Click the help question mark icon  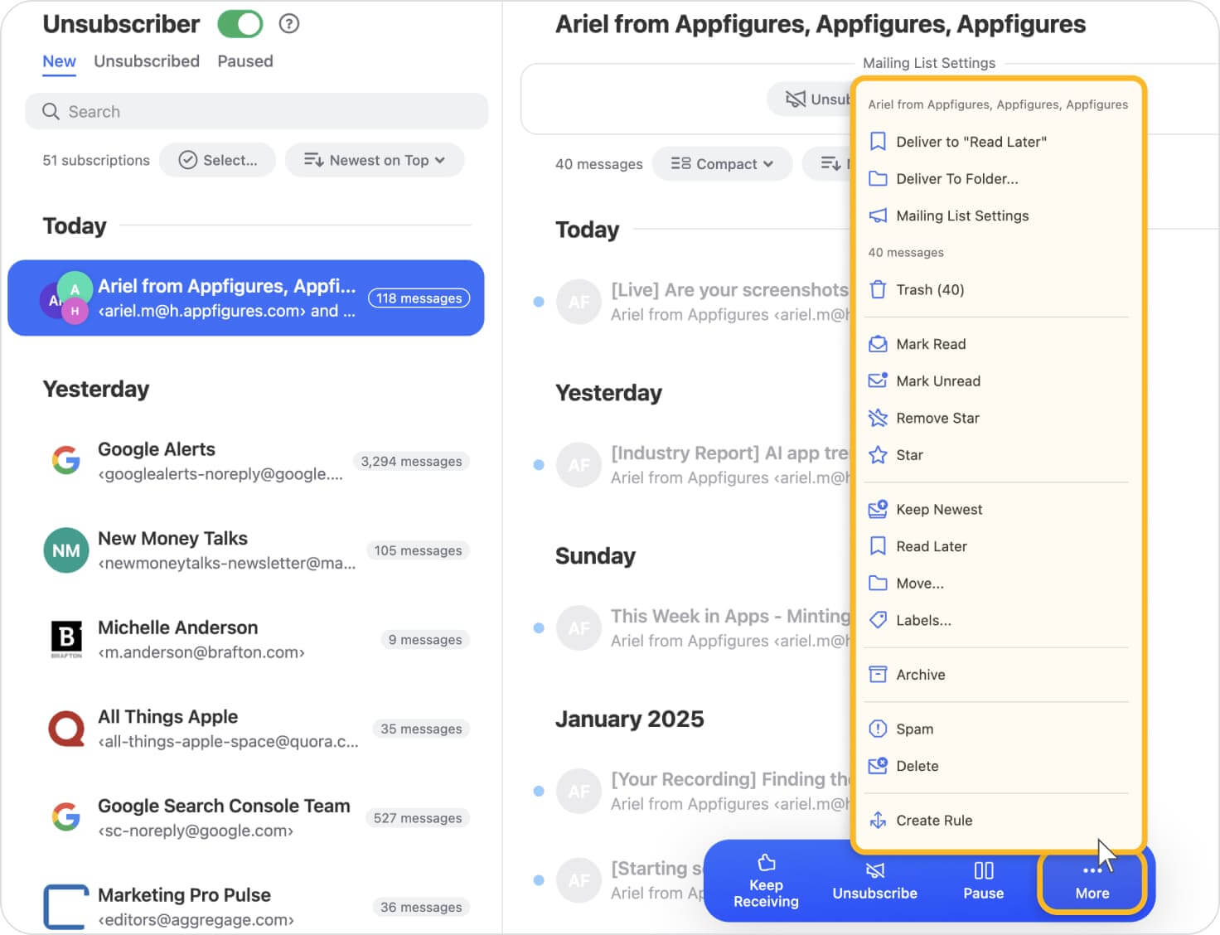[x=288, y=24]
